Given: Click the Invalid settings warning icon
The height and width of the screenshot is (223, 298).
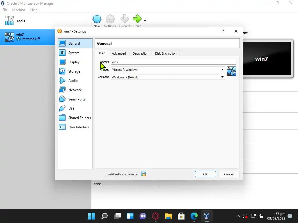Looking at the screenshot, I should [143, 174].
